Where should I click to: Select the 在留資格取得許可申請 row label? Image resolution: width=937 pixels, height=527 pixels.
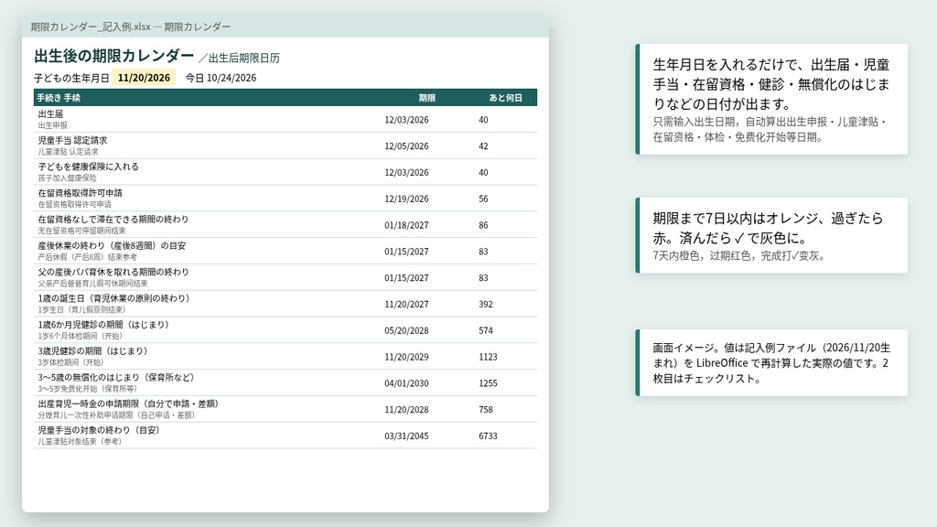(x=81, y=193)
